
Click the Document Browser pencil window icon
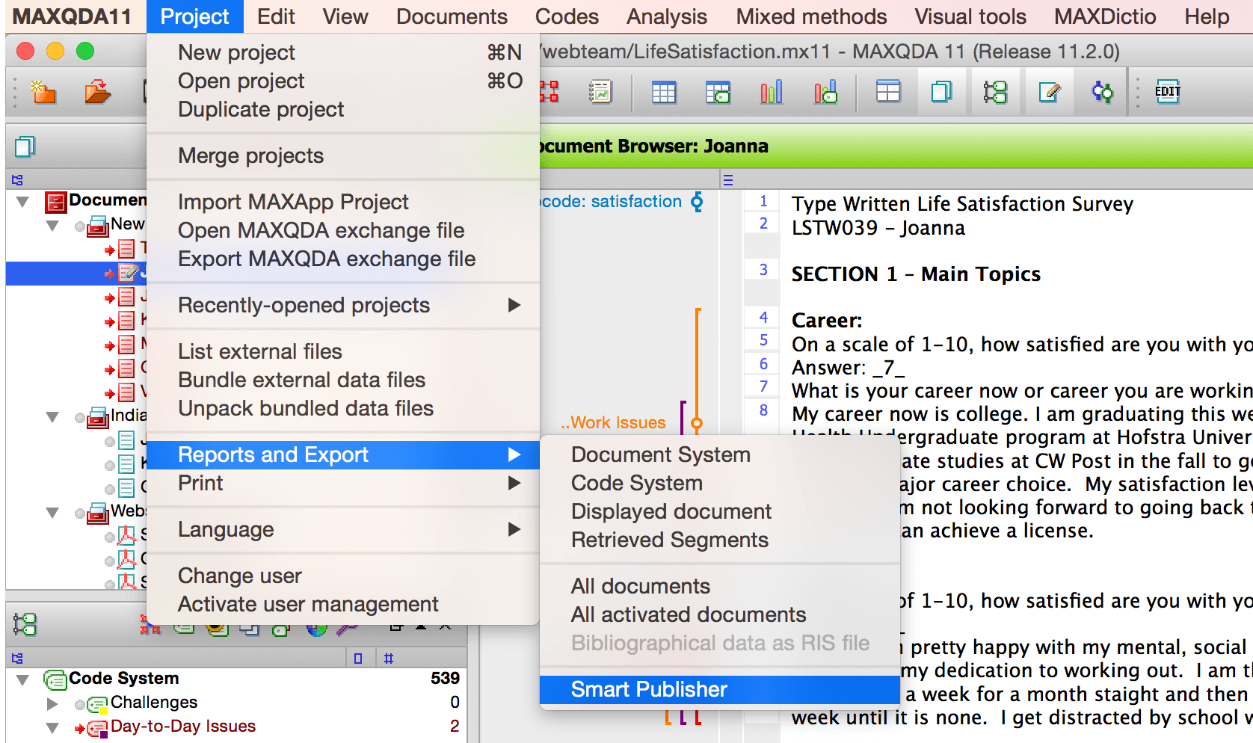point(1049,92)
